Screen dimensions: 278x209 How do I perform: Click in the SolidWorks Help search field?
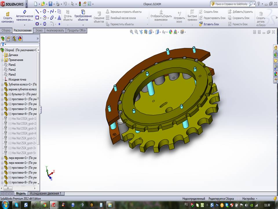[x=231, y=4]
